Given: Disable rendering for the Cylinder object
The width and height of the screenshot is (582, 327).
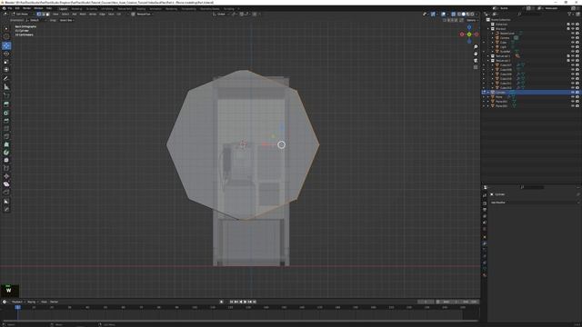Looking at the screenshot, I should [x=577, y=93].
